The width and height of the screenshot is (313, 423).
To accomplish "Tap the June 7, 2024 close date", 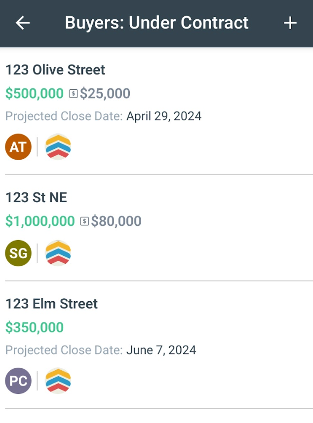I will 161,350.
